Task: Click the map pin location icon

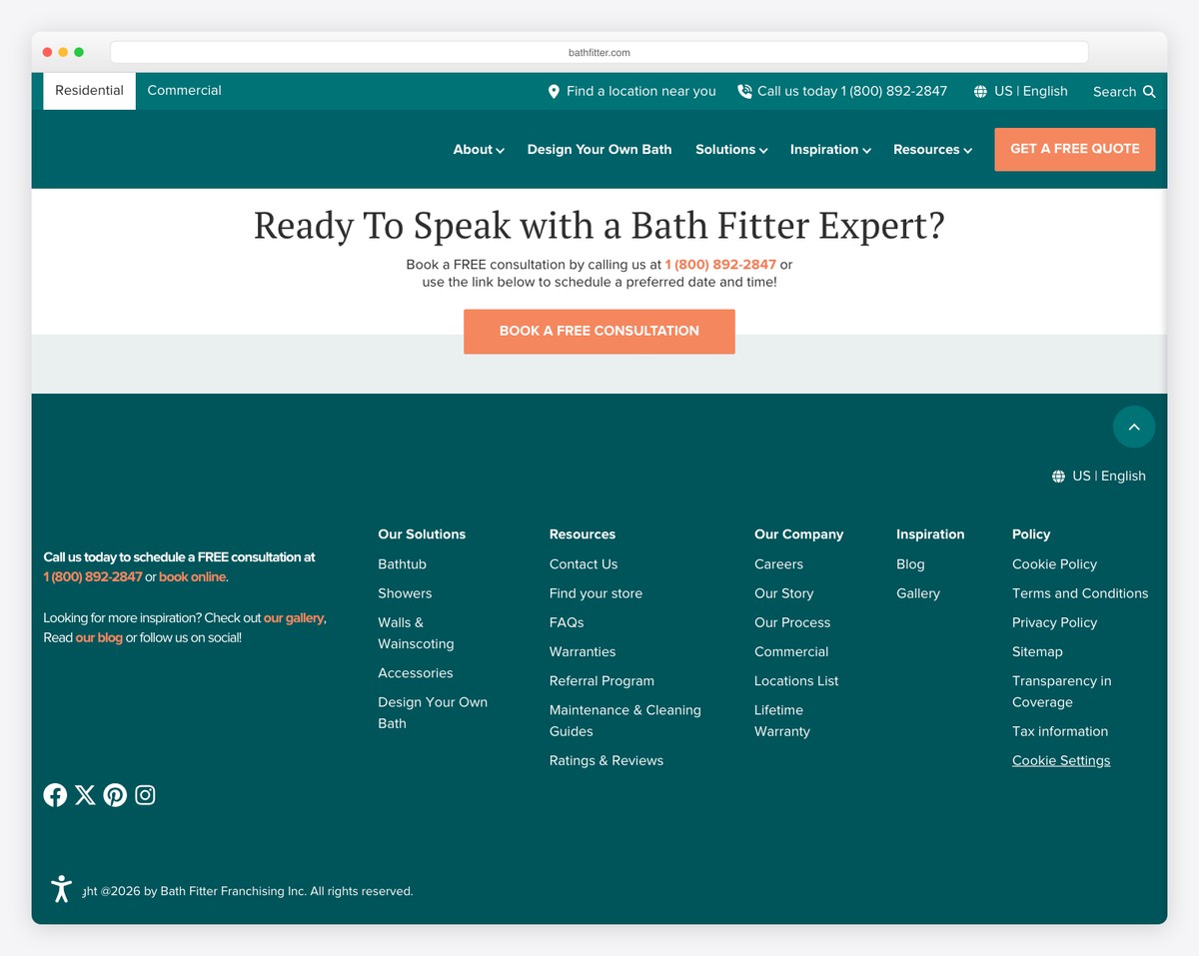Action: point(554,91)
